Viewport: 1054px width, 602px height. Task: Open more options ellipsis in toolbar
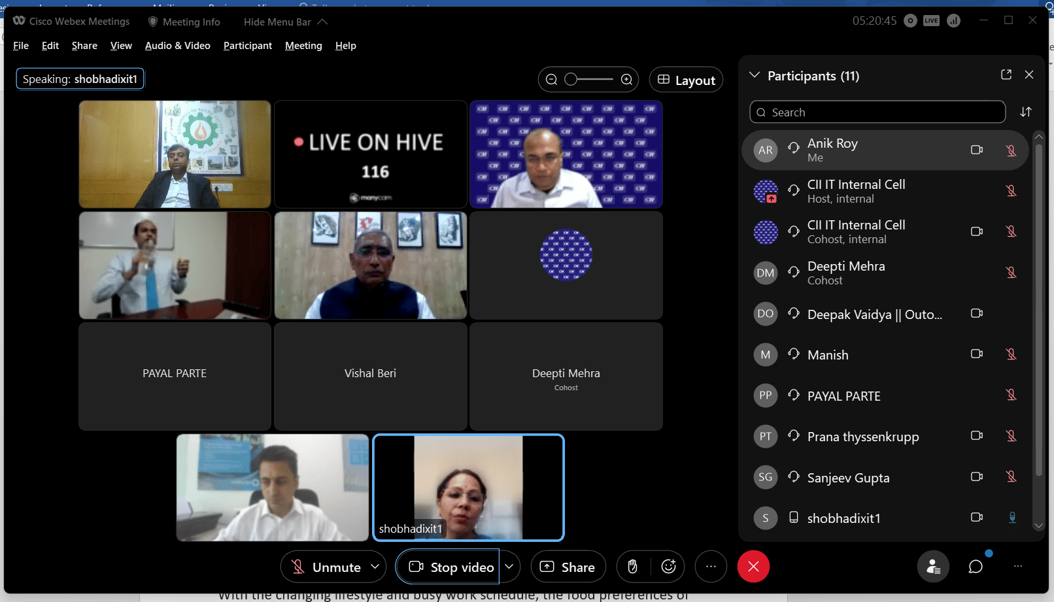coord(711,567)
